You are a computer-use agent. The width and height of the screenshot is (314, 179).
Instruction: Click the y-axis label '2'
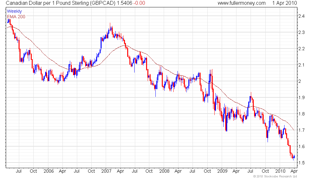pyautogui.click(x=300, y=81)
